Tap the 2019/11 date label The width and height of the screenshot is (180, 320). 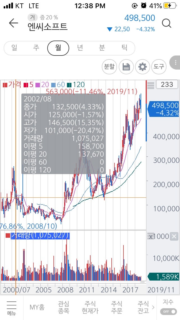pos(161,290)
